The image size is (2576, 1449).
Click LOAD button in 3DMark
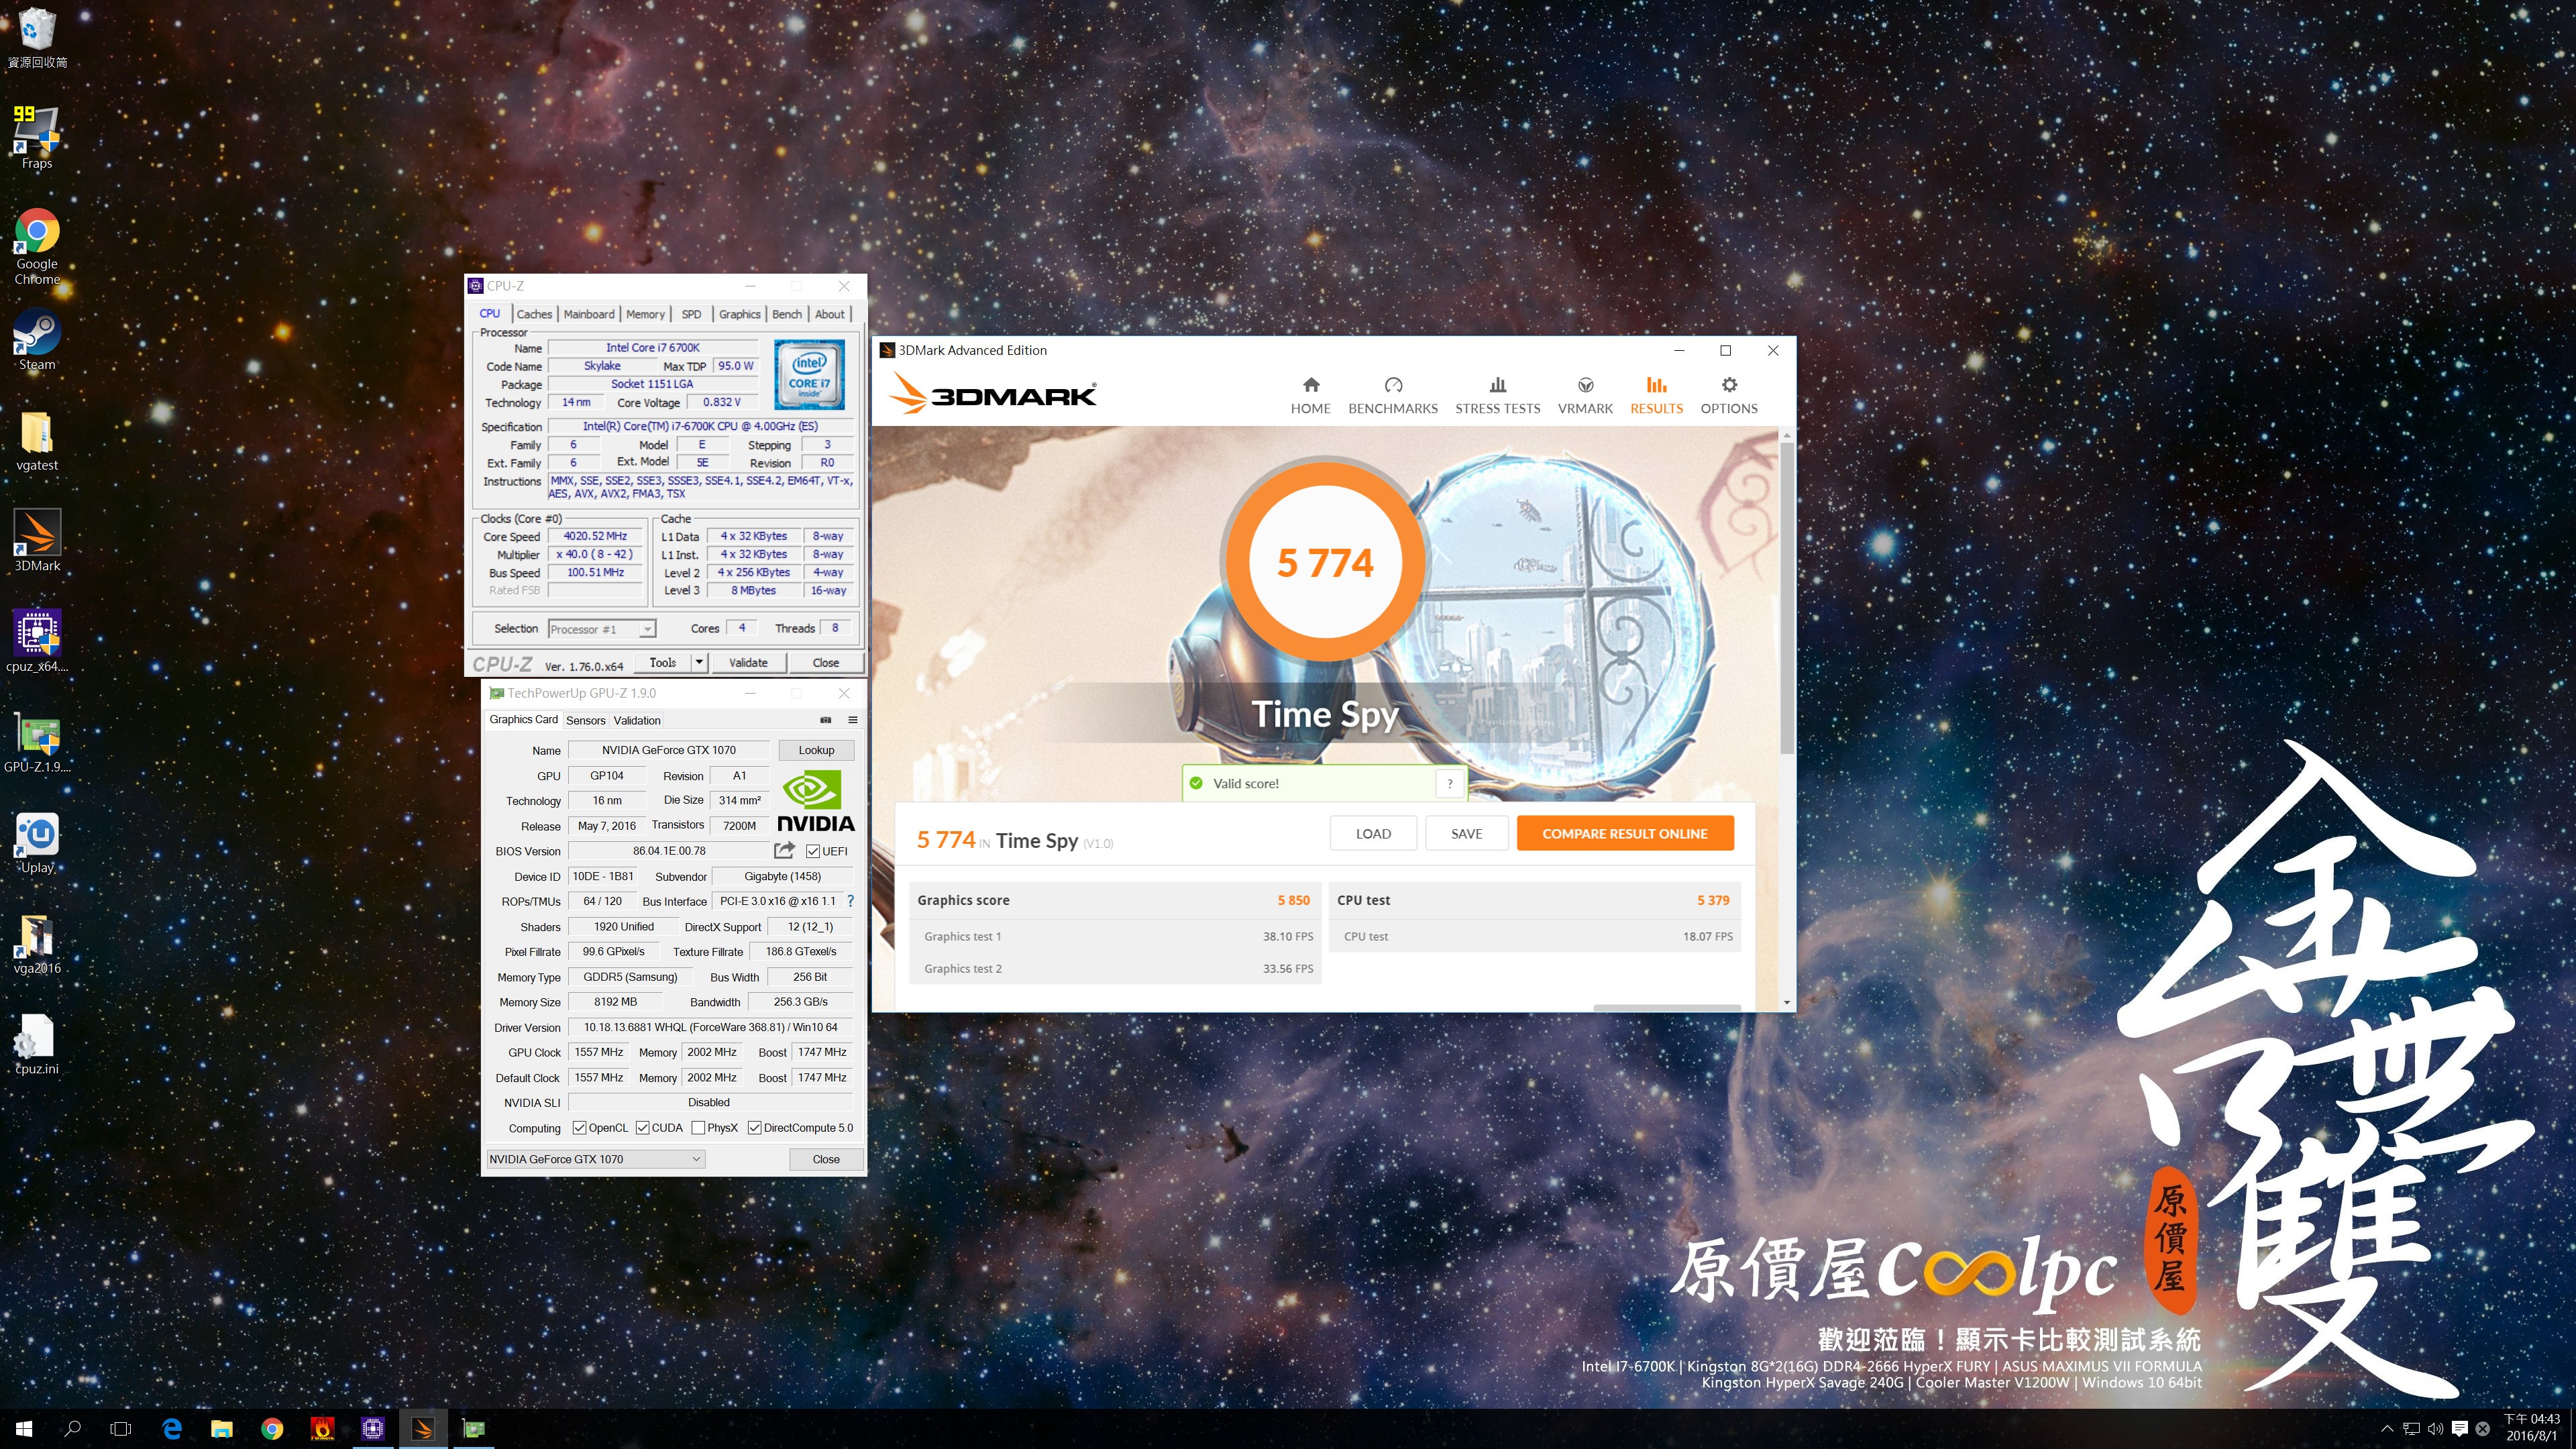pos(1373,833)
